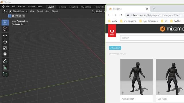This screenshot has width=184, height=103.
Task: Set selection mode to subtract selection
Action: coord(16,16)
